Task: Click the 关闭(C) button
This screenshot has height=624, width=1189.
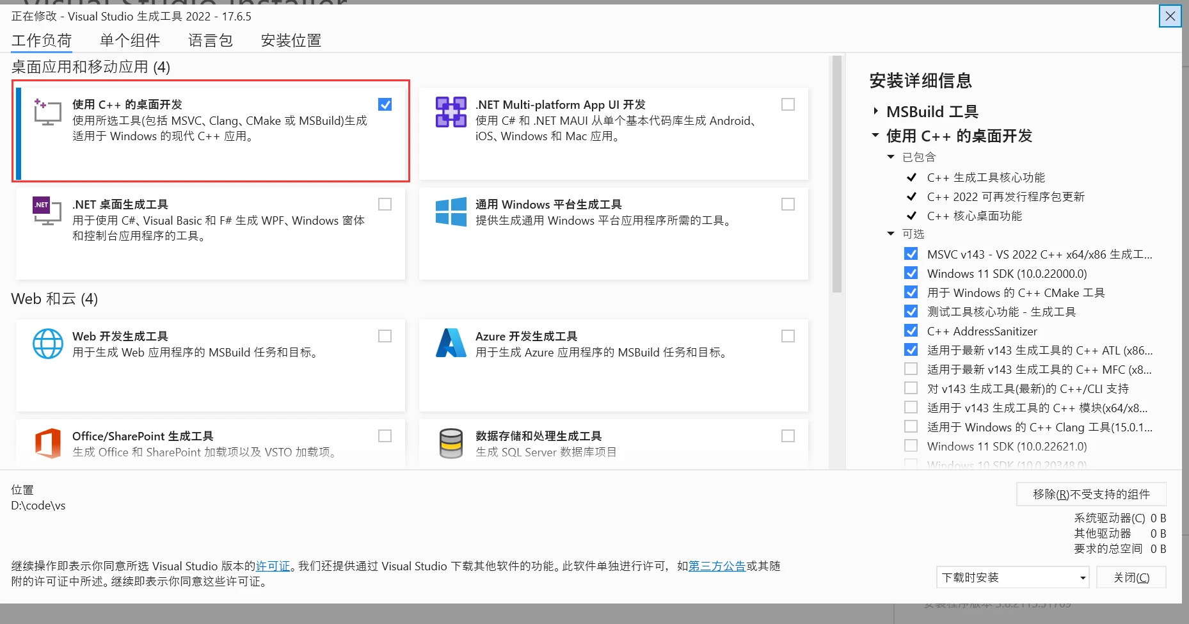Action: (1131, 577)
